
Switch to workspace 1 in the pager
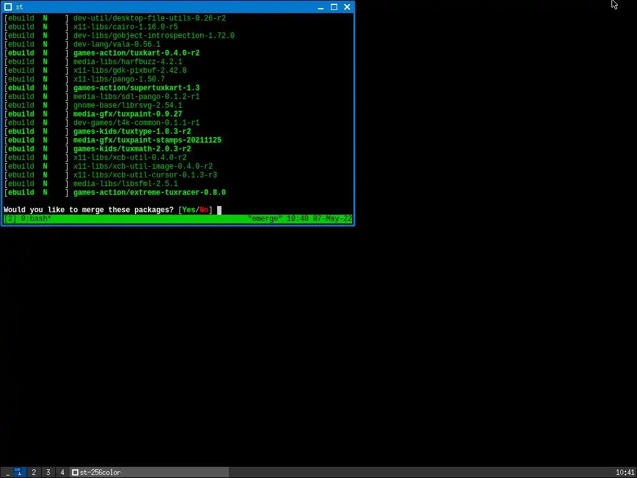(19, 472)
